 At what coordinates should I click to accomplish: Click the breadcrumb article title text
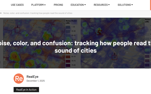pyautogui.click(x=38, y=13)
